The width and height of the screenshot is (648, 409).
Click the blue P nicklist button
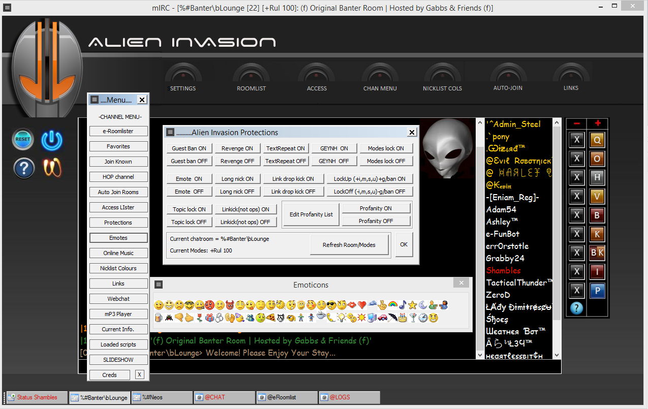click(597, 291)
